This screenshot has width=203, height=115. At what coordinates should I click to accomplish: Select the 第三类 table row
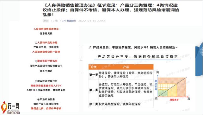[121, 104]
